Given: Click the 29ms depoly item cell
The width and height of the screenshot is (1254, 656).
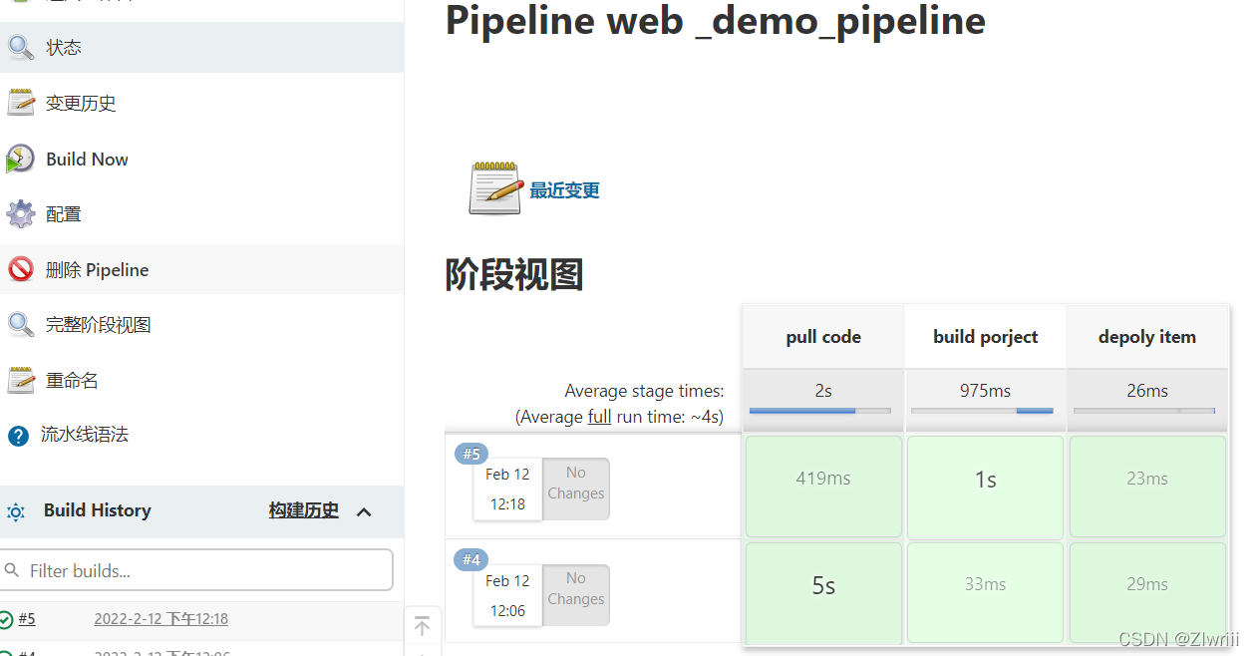Looking at the screenshot, I should coord(1147,593).
